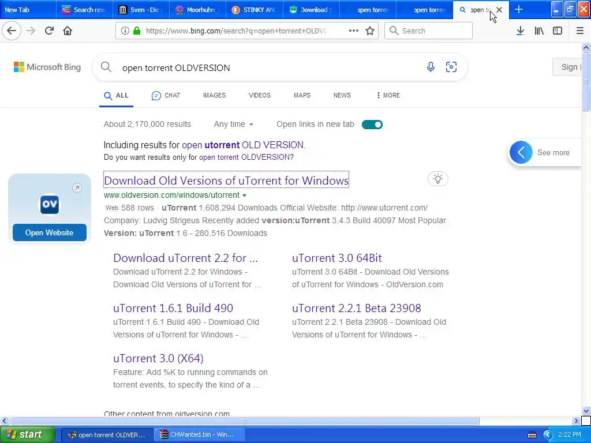Switch to MAPS results
Image resolution: width=591 pixels, height=443 pixels.
302,95
